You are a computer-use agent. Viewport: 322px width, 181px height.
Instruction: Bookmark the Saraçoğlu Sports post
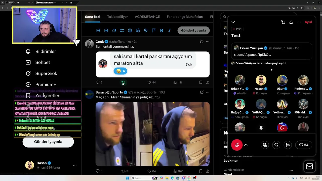(x=201, y=171)
